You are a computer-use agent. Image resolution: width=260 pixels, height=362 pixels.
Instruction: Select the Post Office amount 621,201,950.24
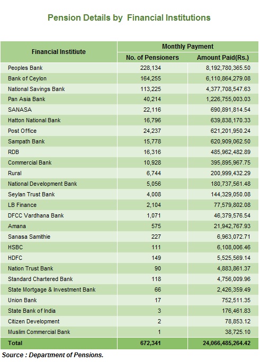click(x=230, y=131)
